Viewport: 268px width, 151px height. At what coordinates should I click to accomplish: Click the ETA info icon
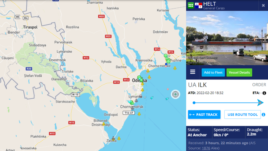click(264, 93)
